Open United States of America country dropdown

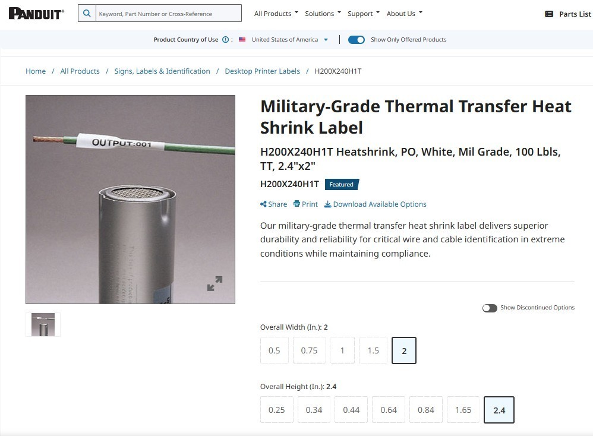click(290, 40)
